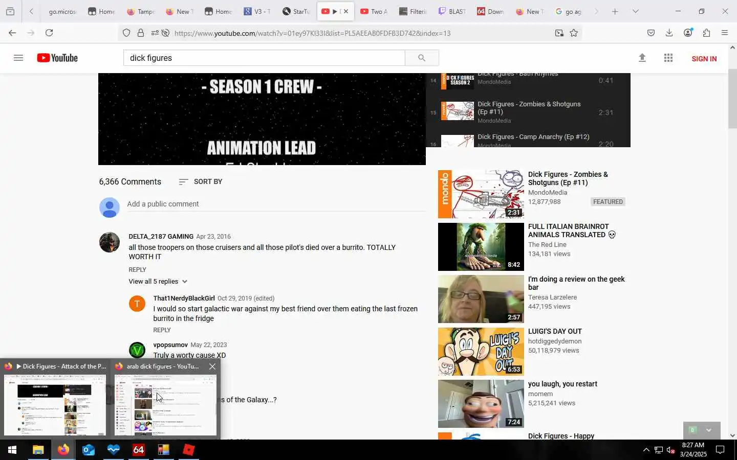This screenshot has width=737, height=460.
Task: Launch Picture-in-Picture icon in address bar
Action: tap(559, 33)
